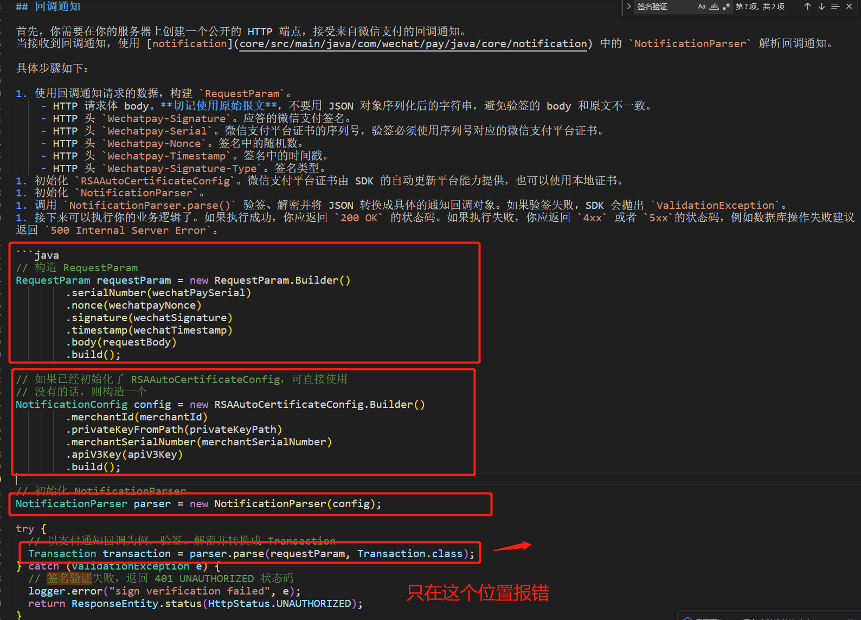861x620 pixels.
Task: Click the core/src/main/java link path
Action: (x=413, y=43)
